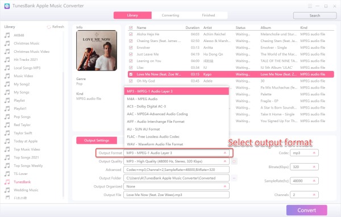Image resolution: width=341 pixels, height=217 pixels.
Task: Uncheck the Chasing Stars checkbox
Action: click(x=131, y=41)
